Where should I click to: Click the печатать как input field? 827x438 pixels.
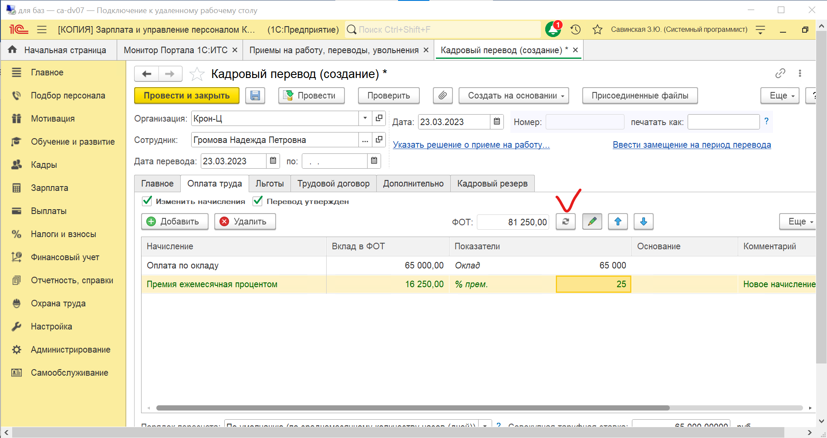pos(723,122)
